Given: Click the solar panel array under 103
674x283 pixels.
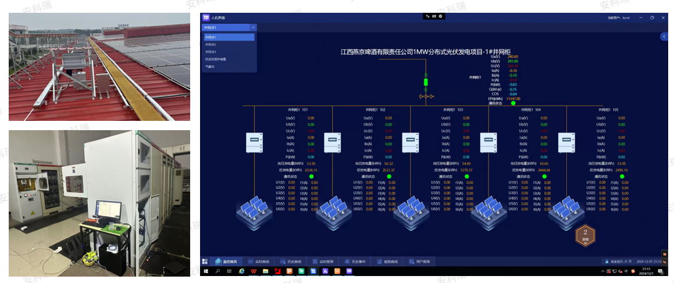Looking at the screenshot, I should (x=410, y=213).
